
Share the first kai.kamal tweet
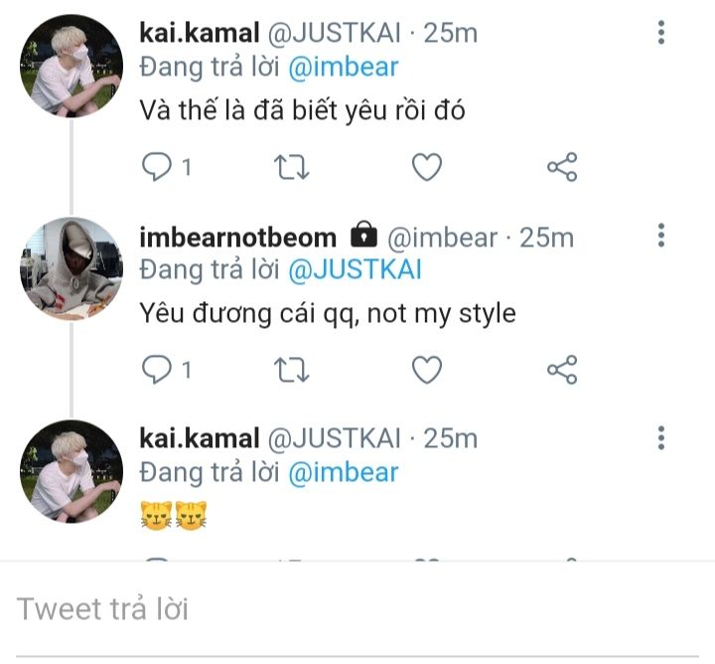pos(562,168)
